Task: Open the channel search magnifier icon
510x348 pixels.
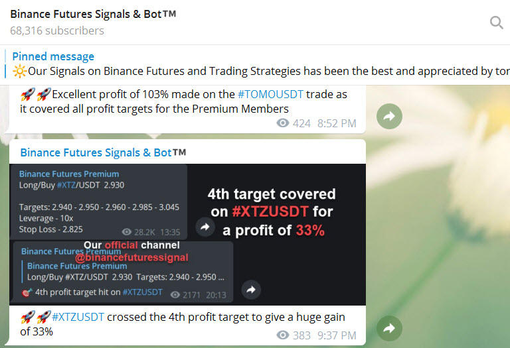Action: [496, 23]
